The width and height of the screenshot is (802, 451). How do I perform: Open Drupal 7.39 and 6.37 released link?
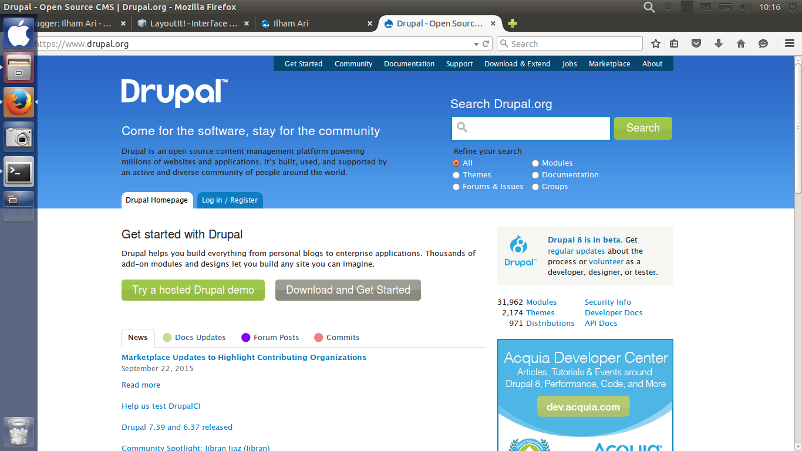(177, 428)
